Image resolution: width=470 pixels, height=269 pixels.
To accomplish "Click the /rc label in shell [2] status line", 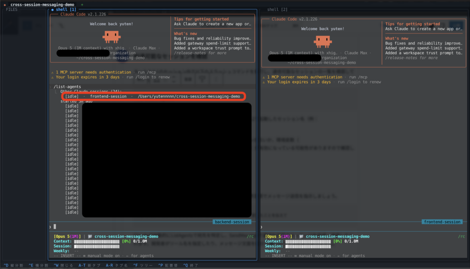I will point(462,236).
